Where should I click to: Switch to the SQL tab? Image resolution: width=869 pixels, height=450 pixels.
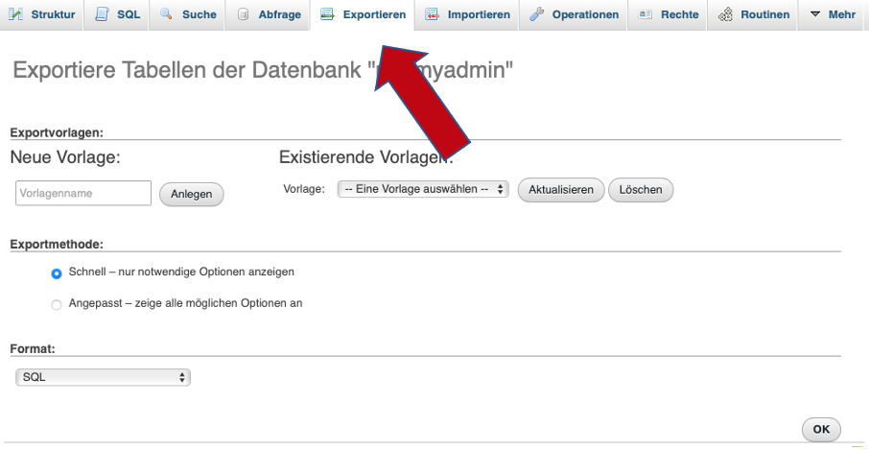[x=116, y=14]
